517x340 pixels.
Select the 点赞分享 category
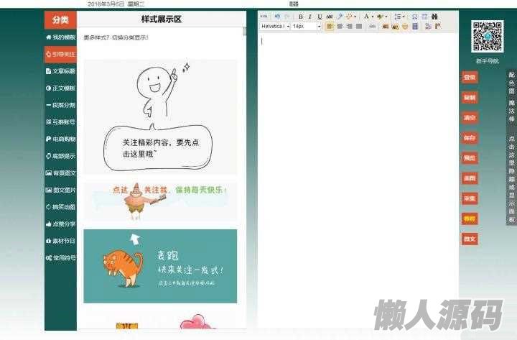coord(60,224)
